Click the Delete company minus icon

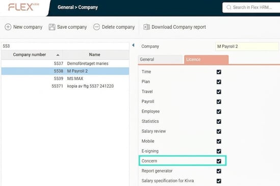coord(96,27)
